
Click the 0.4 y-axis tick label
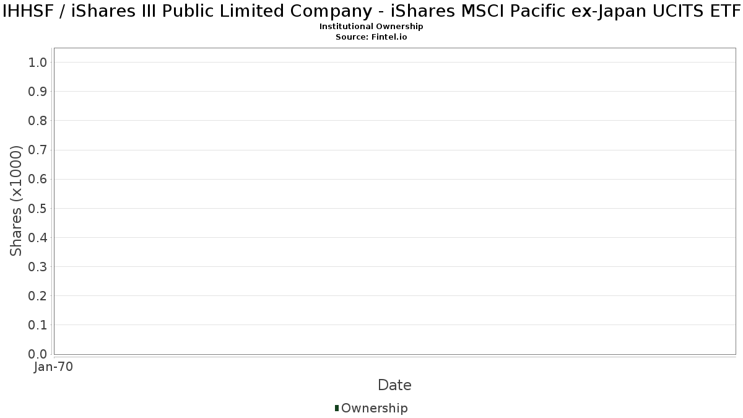point(38,237)
